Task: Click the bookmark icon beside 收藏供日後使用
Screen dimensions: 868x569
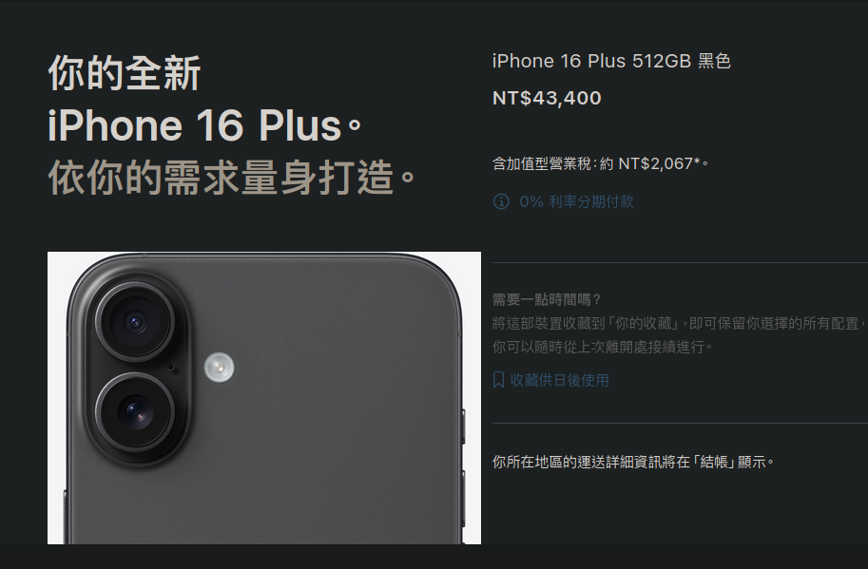Action: 498,380
